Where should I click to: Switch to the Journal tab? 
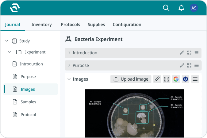[13, 25]
